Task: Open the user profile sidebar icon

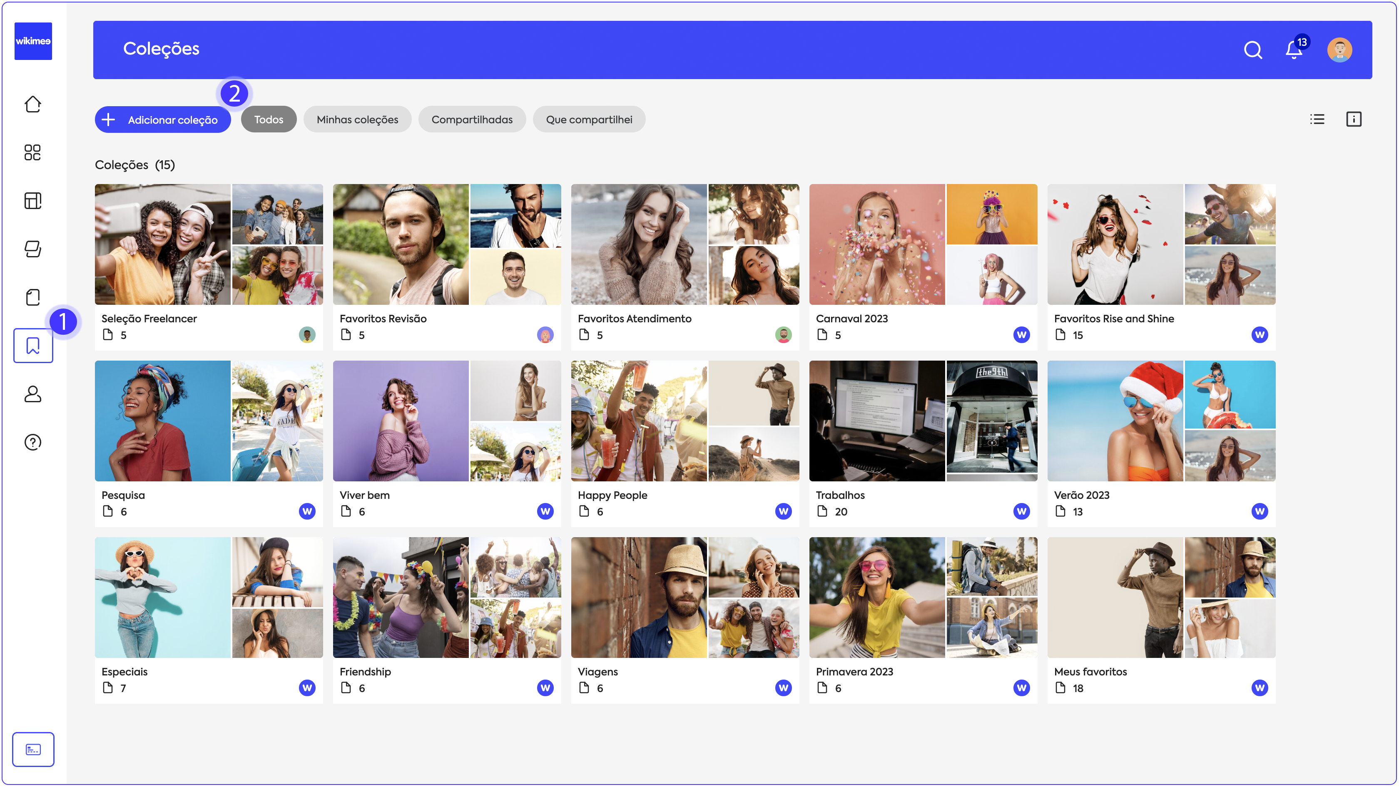Action: point(32,394)
